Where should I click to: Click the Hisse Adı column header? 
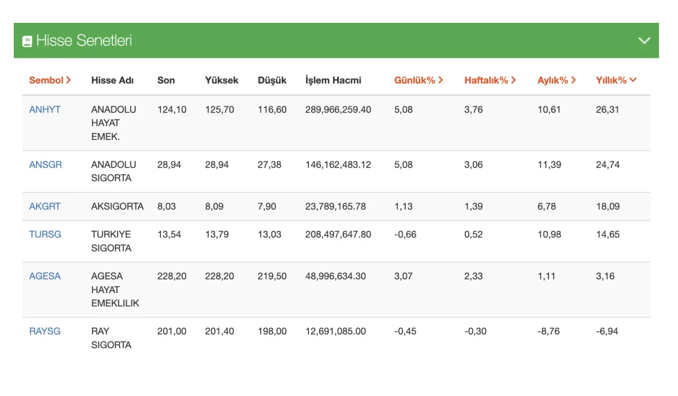[x=112, y=80]
